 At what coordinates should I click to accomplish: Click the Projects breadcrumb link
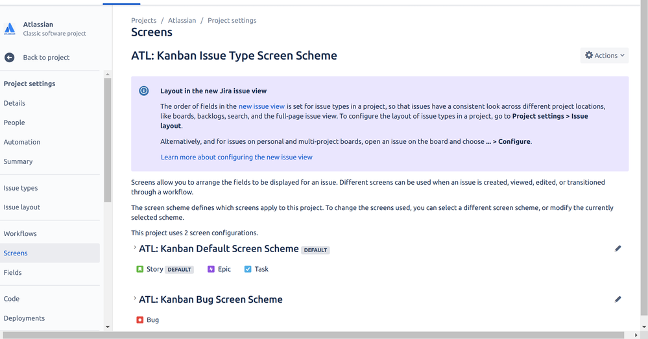click(x=144, y=20)
